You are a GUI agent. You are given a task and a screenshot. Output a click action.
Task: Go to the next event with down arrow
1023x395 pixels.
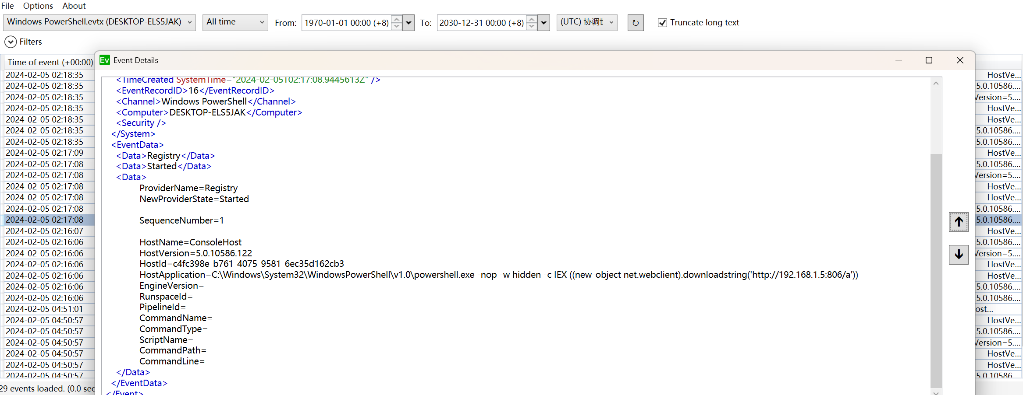[959, 254]
